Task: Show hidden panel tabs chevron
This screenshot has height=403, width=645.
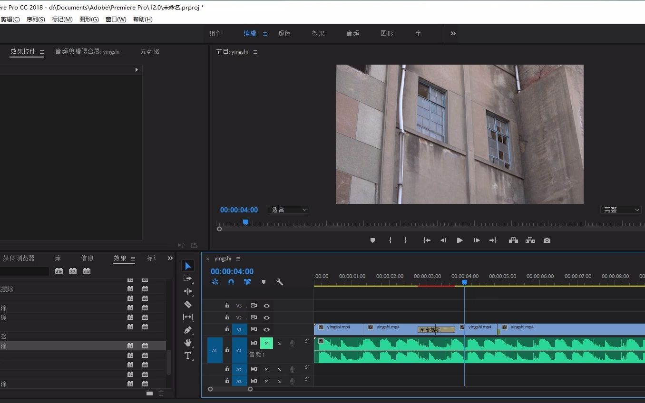Action: (170, 258)
